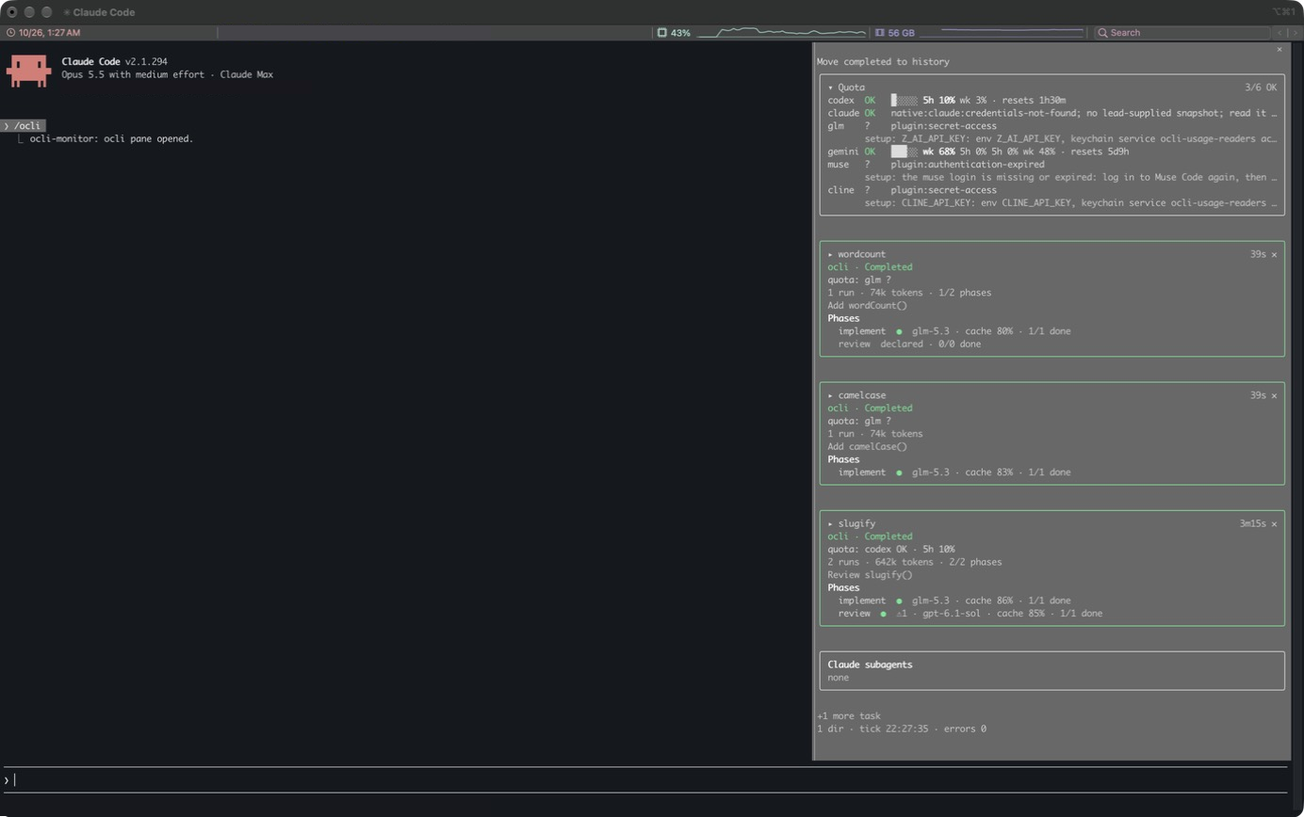The width and height of the screenshot is (1304, 817).
Task: Go to the next search result arrow
Action: [x=1295, y=33]
